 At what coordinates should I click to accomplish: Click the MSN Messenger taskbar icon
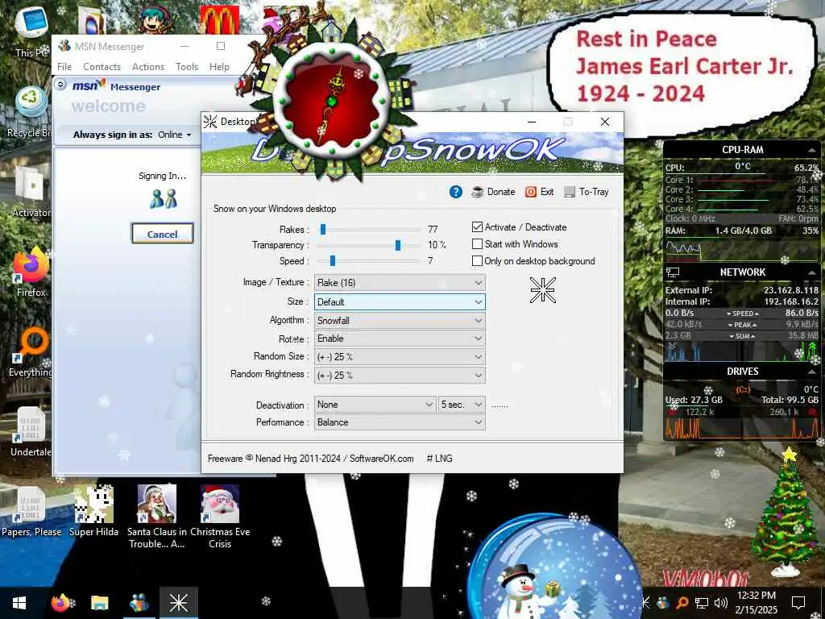[x=139, y=603]
